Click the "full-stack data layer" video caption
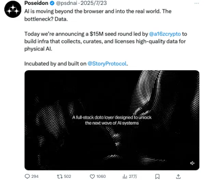The width and height of the screenshot is (205, 180). 112,120
